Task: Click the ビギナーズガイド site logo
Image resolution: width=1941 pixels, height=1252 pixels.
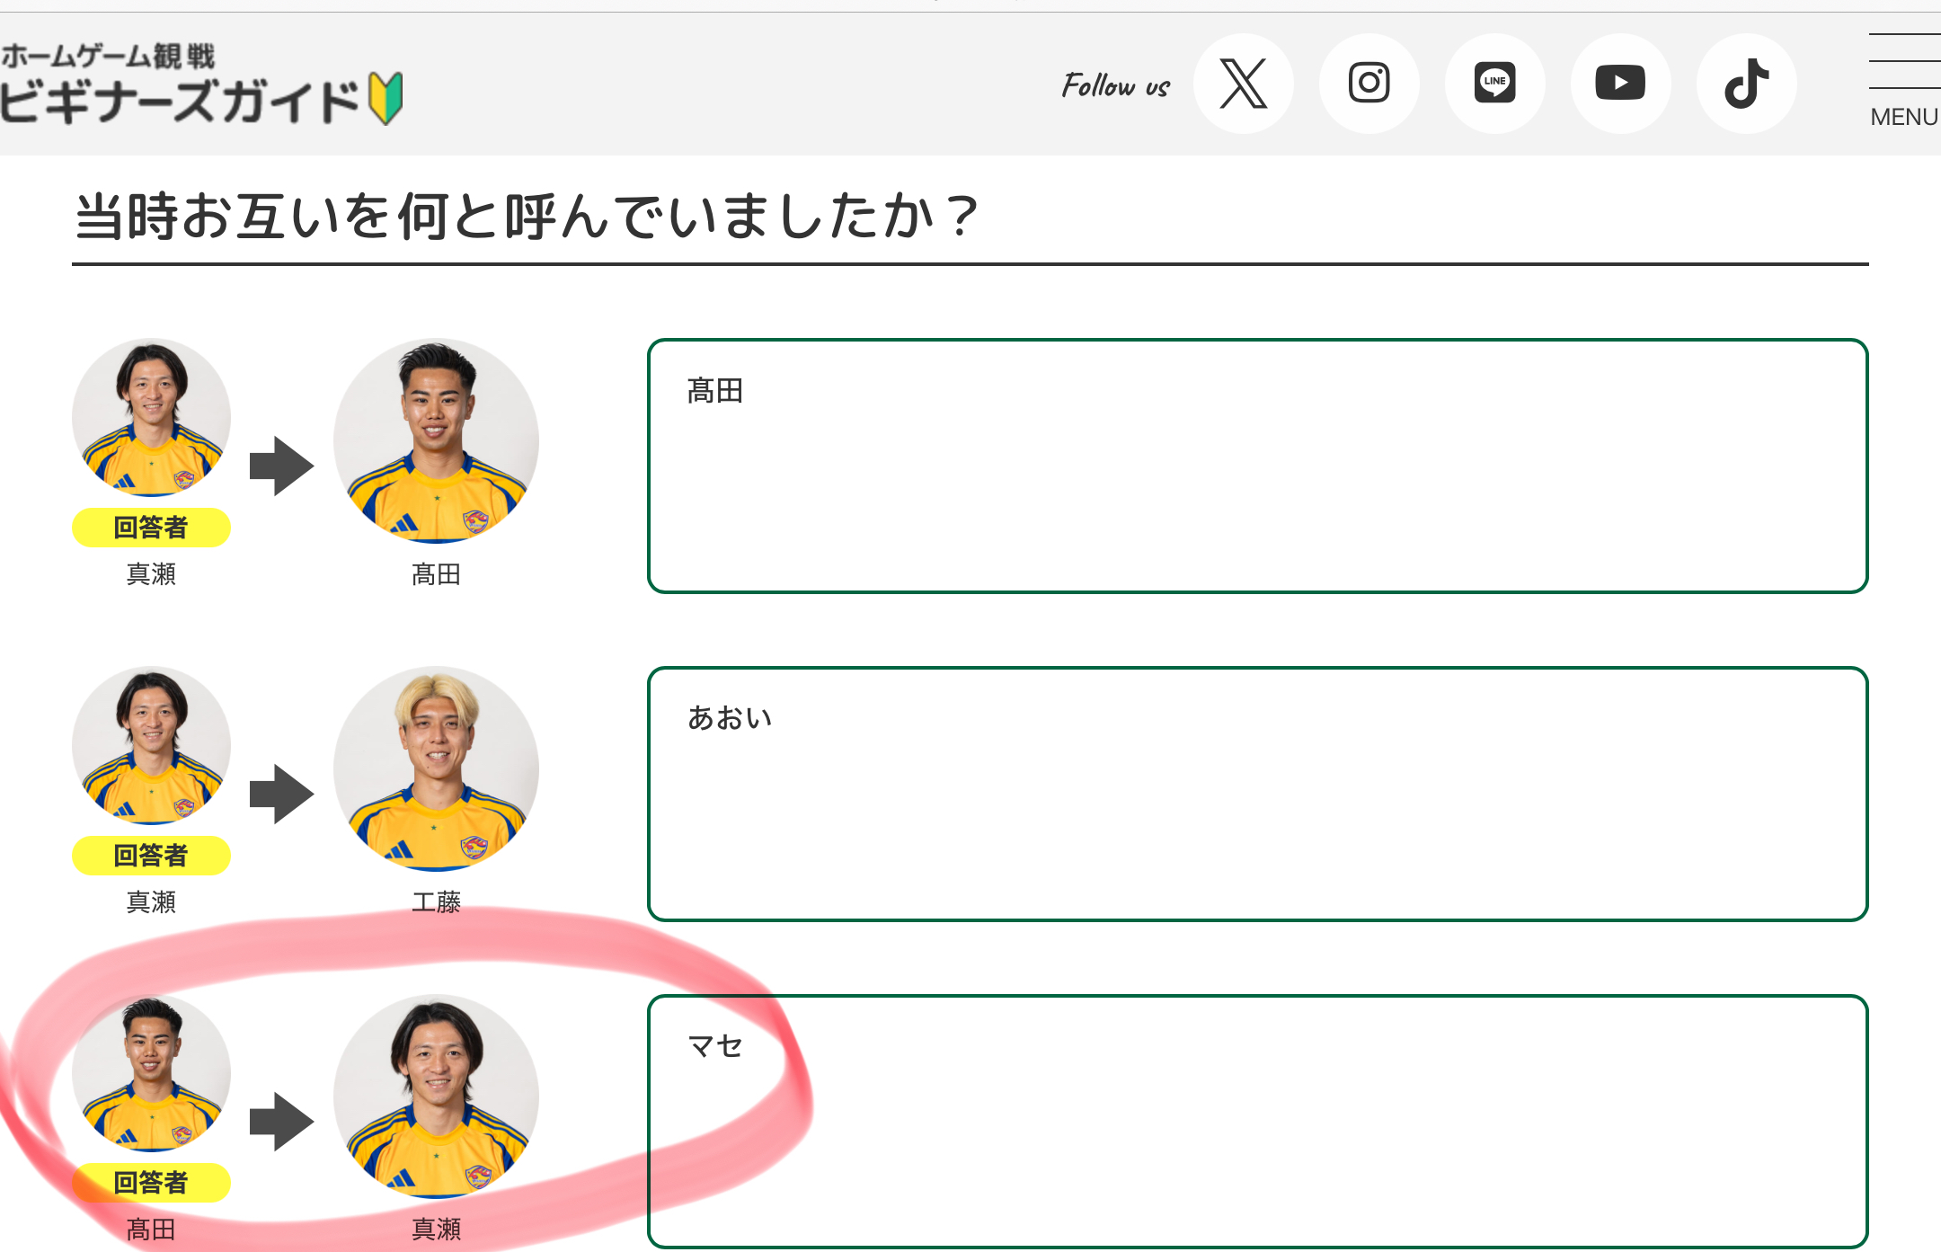Action: [201, 84]
